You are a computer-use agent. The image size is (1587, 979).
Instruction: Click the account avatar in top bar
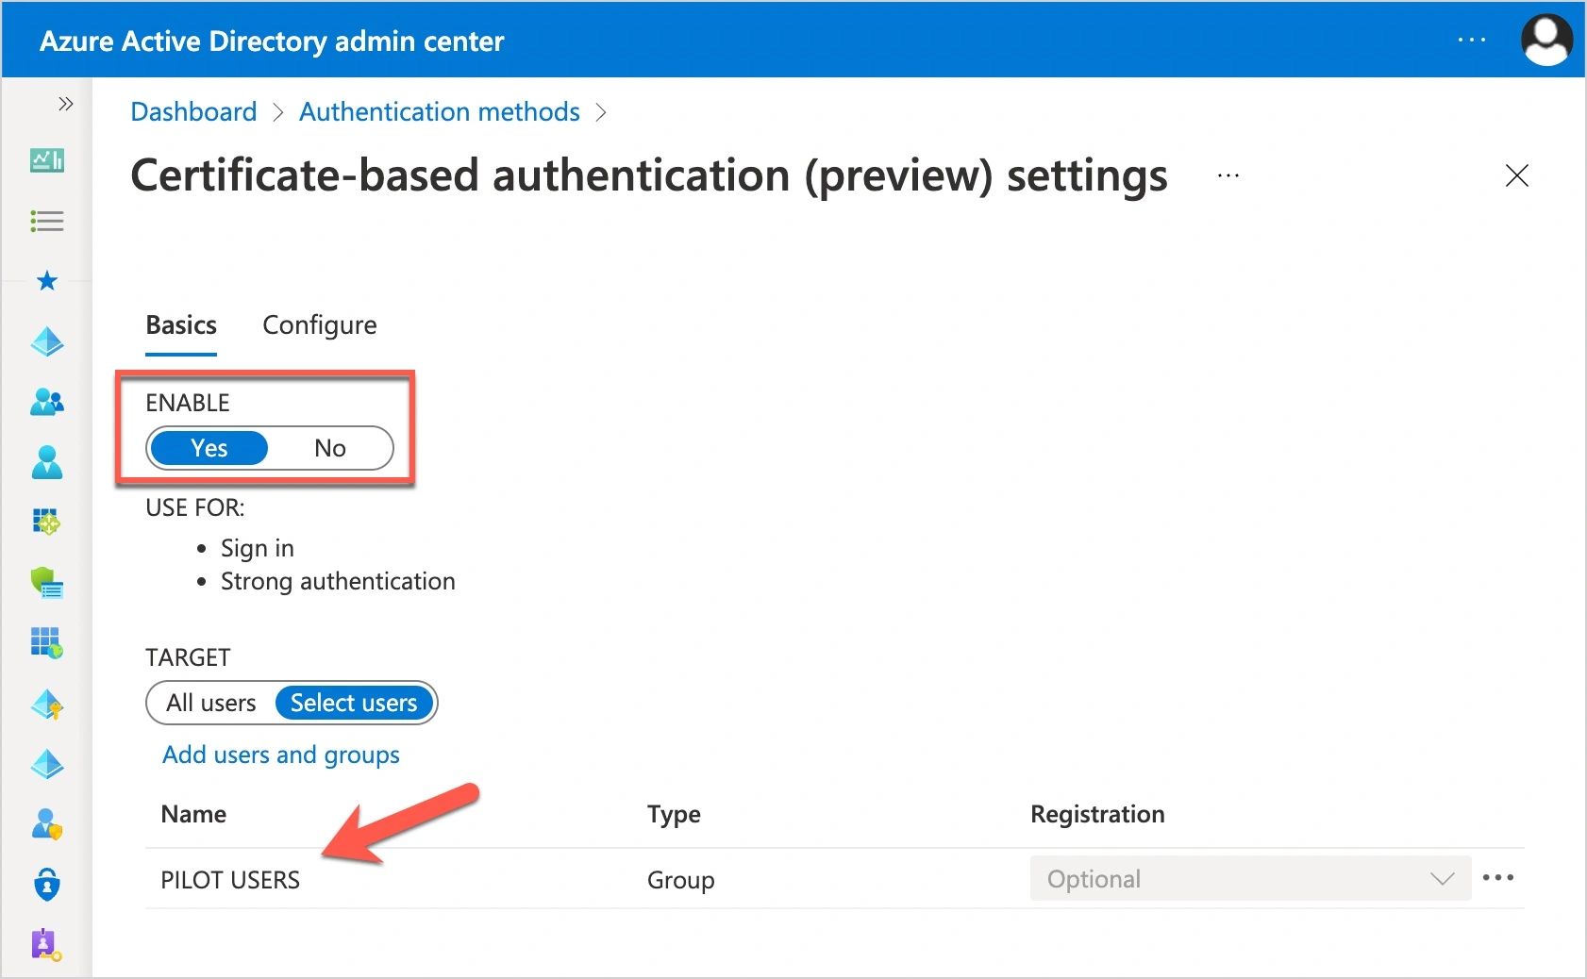click(1545, 41)
